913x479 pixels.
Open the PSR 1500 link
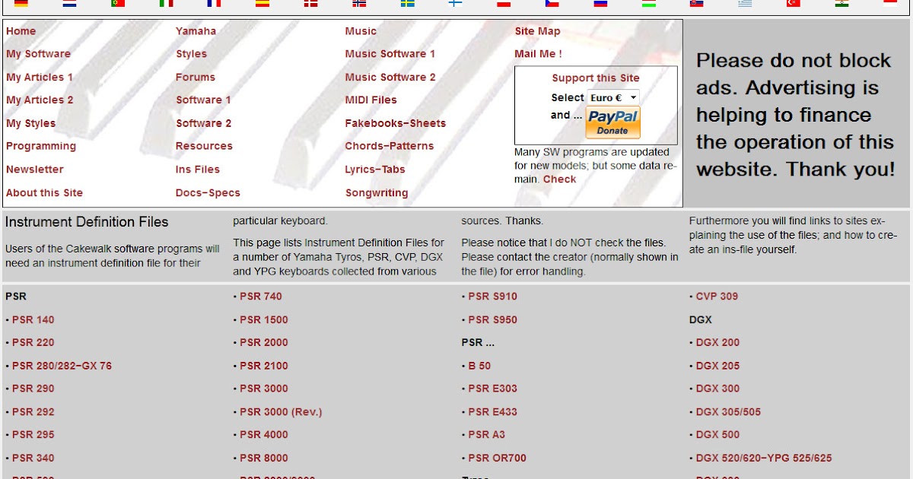click(264, 319)
